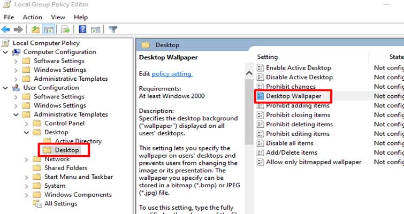Toggle Show/Hide Action Pane toolbar icon
Screen dimensions: 404x214
tap(95, 29)
